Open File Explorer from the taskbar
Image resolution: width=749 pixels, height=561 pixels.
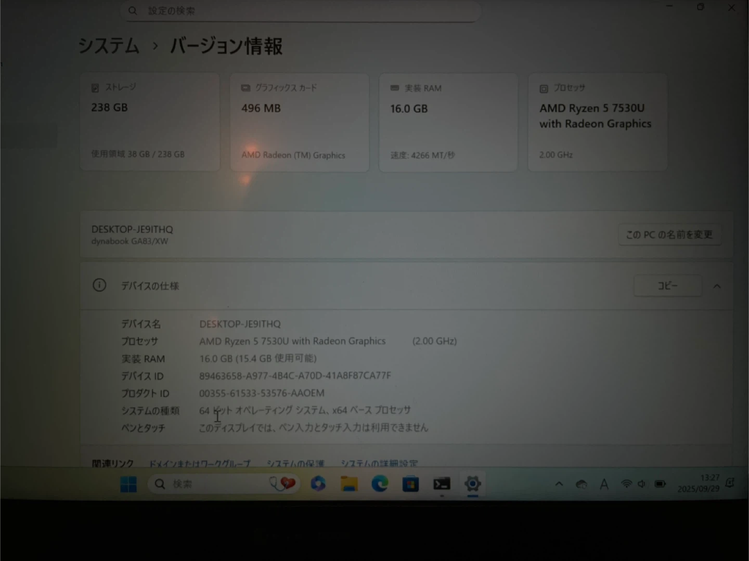point(349,484)
